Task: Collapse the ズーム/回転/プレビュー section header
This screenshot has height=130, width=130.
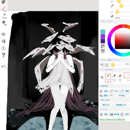Action: [x=110, y=60]
